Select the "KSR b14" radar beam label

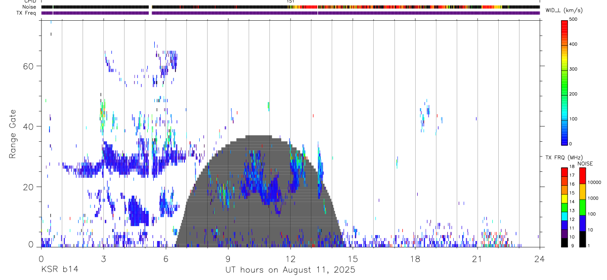pyautogui.click(x=59, y=270)
